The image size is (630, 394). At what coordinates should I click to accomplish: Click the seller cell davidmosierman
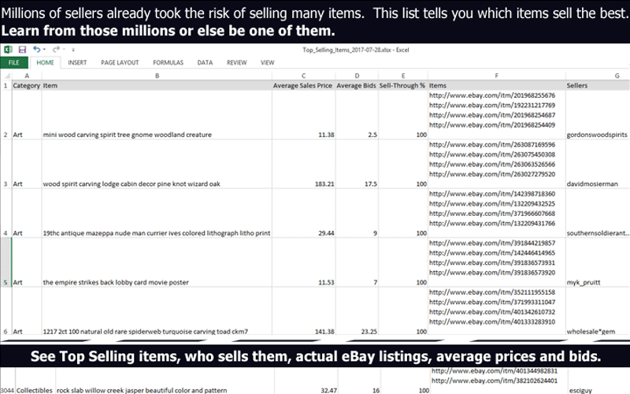[598, 164]
